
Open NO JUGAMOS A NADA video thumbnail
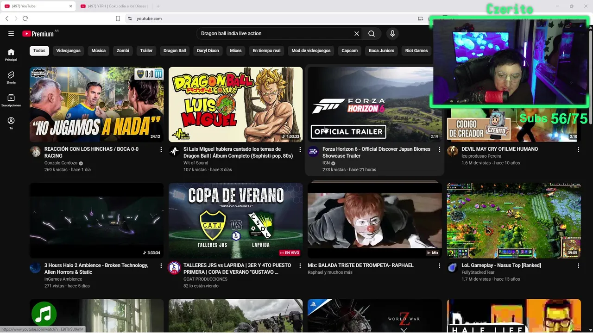(x=96, y=105)
